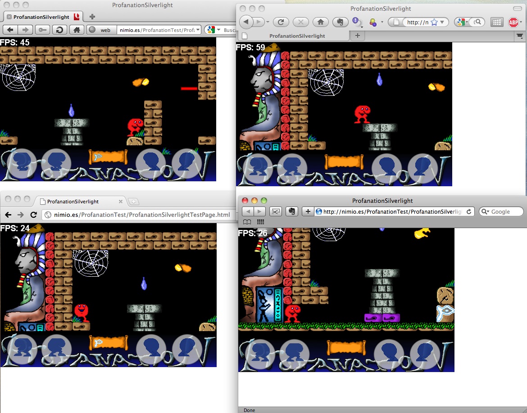The width and height of the screenshot is (527, 413).
Task: Click the Evernote elephant icon in Safari
Action: point(292,211)
